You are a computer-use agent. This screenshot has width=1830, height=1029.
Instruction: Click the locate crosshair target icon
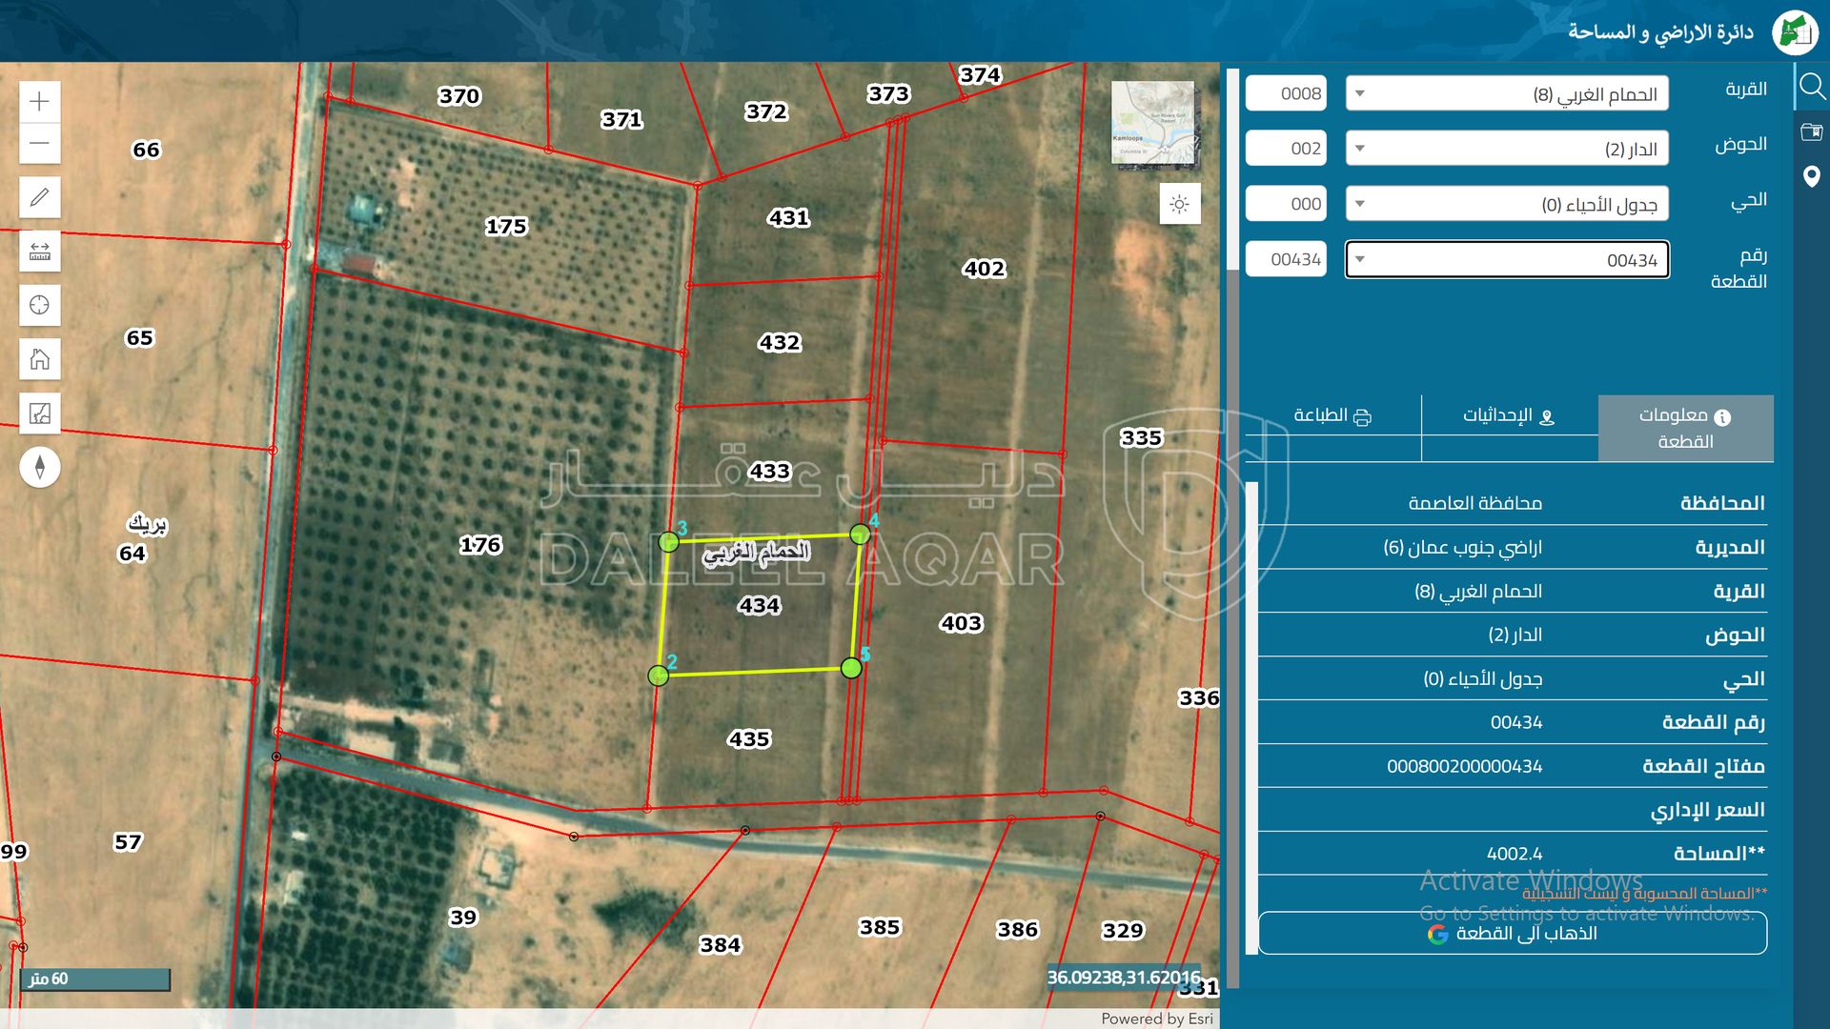point(39,305)
